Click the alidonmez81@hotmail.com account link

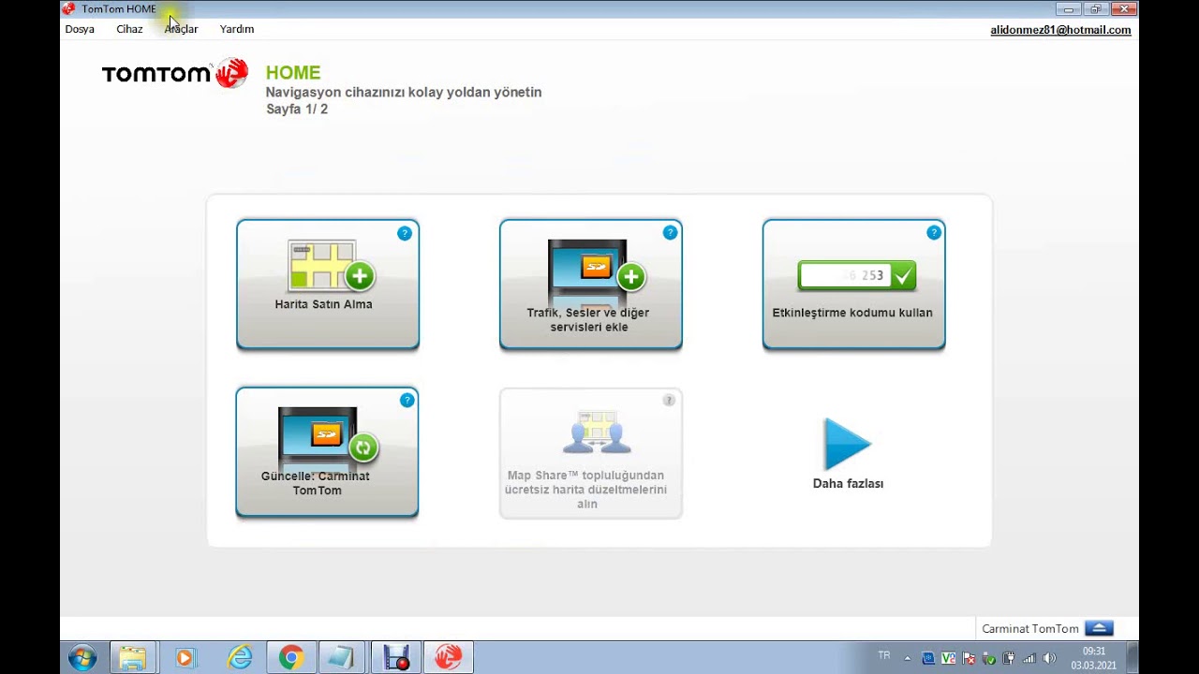pos(1060,30)
